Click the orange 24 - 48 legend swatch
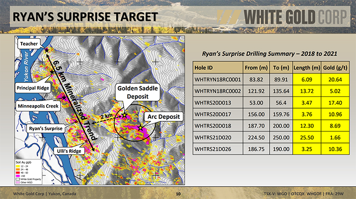Image resolution: width=356 pixels, height=199 pixels. coord(18,170)
